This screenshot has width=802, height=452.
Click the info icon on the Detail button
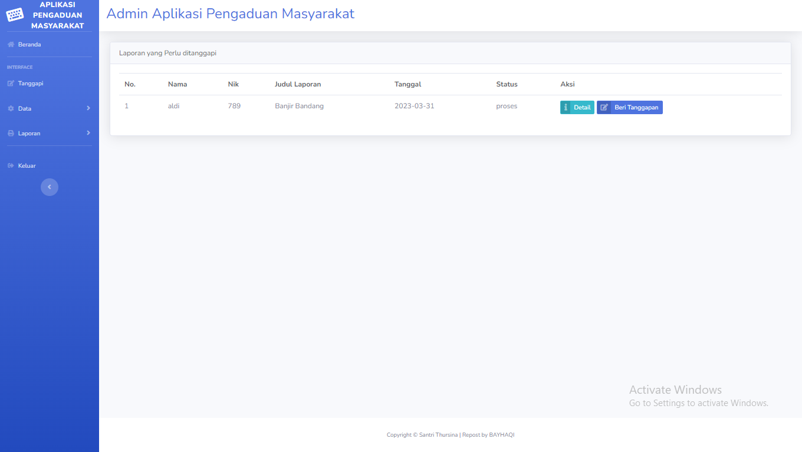tap(566, 108)
